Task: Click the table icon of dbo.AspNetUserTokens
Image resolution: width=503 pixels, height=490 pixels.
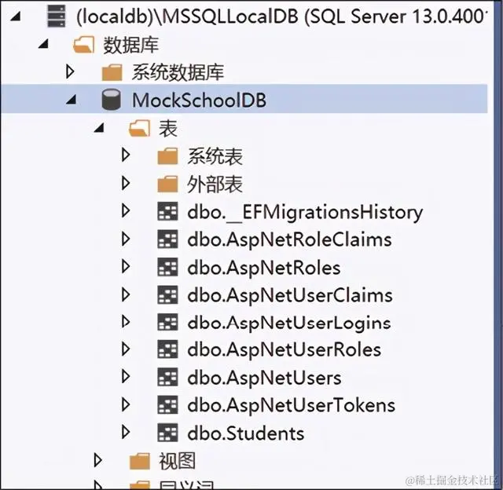Action: click(x=167, y=404)
